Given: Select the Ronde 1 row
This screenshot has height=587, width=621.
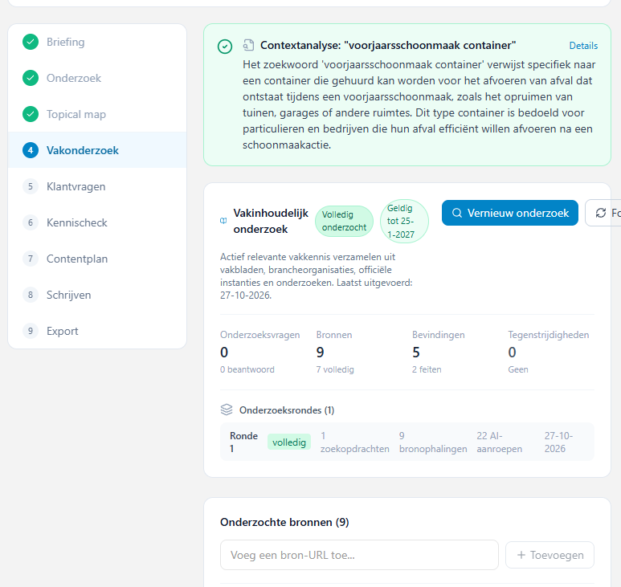Looking at the screenshot, I should pos(407,442).
